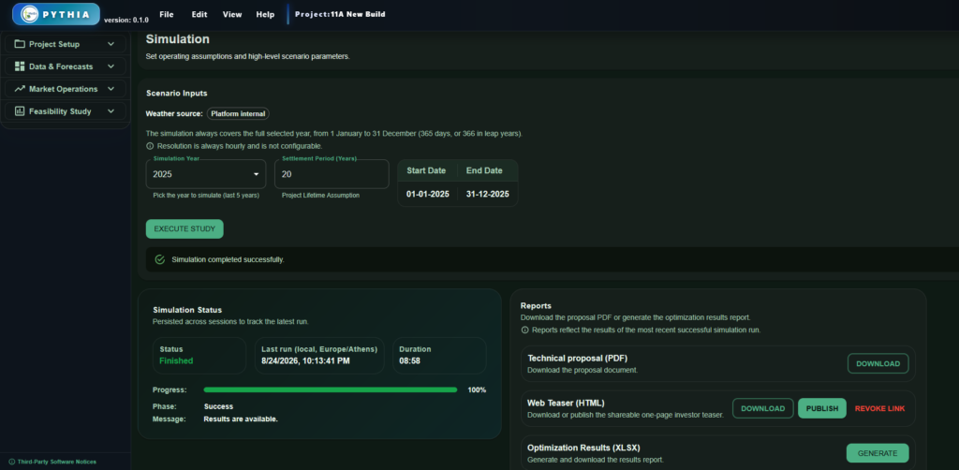Generate the Optimization Results XLSX

click(877, 453)
